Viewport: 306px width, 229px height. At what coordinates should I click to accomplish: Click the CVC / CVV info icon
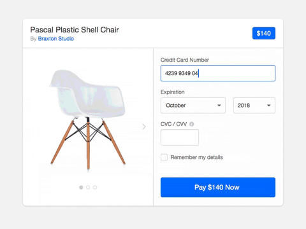pos(191,124)
